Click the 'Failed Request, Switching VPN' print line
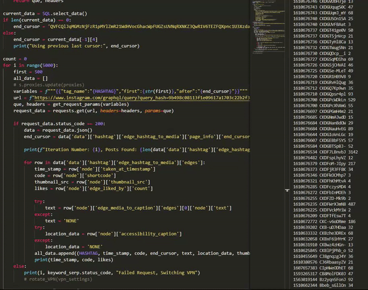This screenshot has height=290, width=368. [112, 273]
